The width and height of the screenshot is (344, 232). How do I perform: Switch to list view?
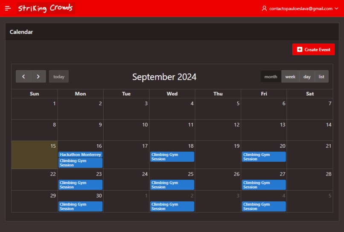321,77
